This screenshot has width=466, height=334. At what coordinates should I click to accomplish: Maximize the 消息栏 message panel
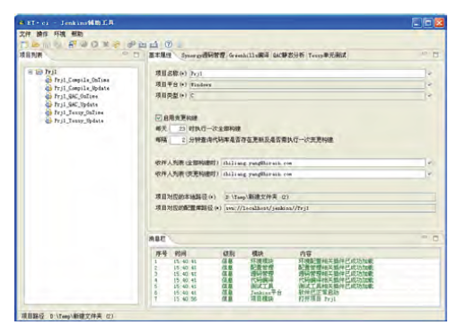[435, 238]
